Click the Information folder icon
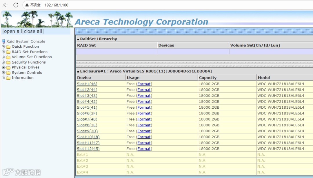The width and height of the screenshot is (313, 178). (8, 78)
